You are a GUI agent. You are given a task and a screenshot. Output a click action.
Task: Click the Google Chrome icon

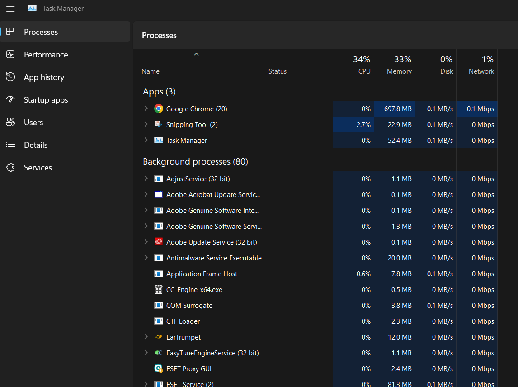click(159, 109)
